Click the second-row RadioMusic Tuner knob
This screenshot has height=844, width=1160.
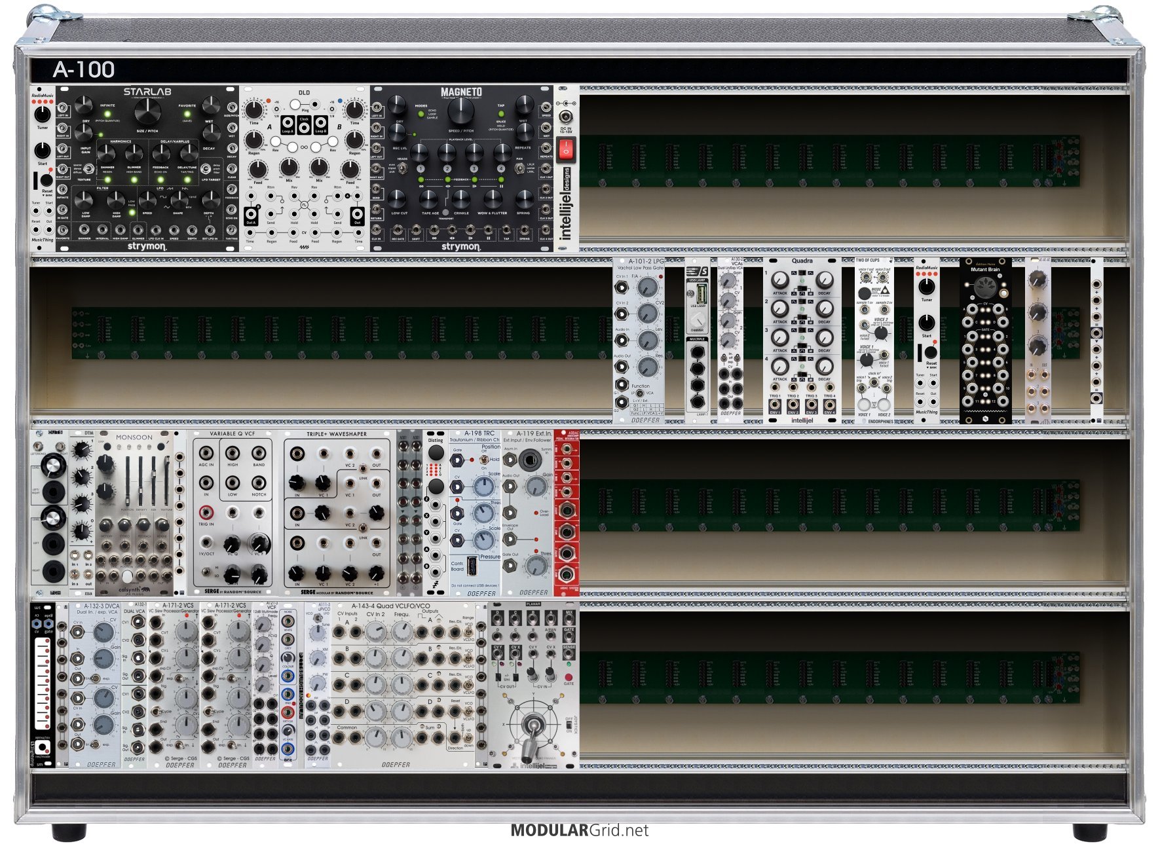point(927,286)
